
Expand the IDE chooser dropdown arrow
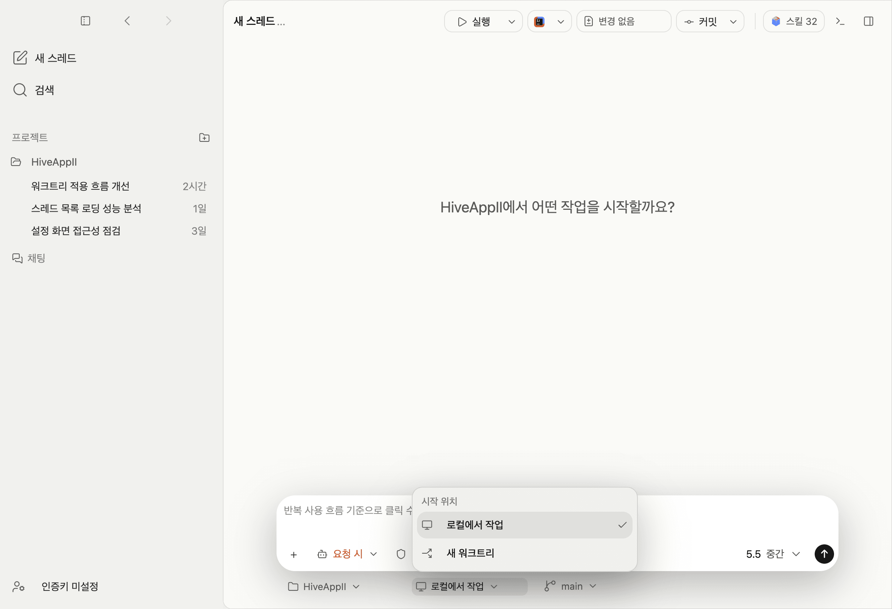coord(561,22)
